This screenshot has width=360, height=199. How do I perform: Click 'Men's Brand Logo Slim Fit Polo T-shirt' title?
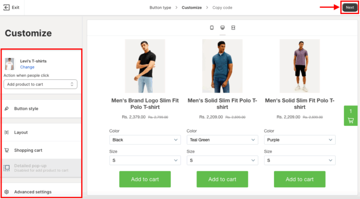145,104
